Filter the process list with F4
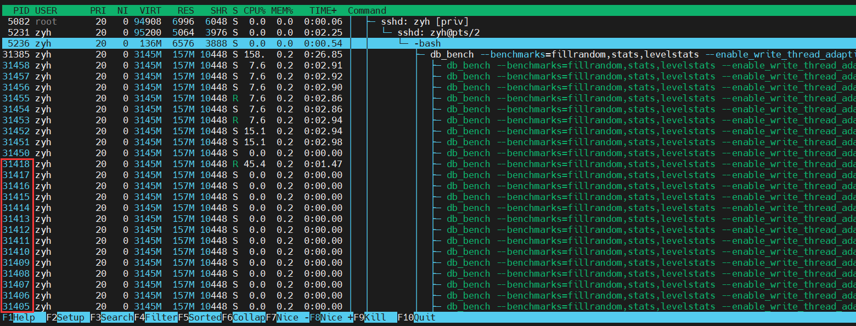This screenshot has height=326, width=856. pos(155,317)
